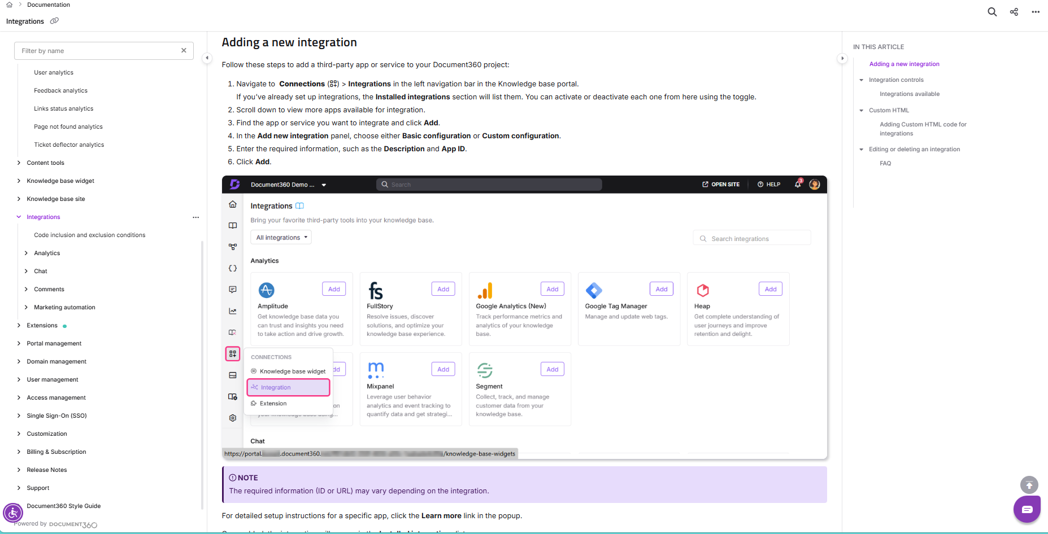Screen dimensions: 1048x534
Task: Expand the Customization category
Action: pos(19,434)
